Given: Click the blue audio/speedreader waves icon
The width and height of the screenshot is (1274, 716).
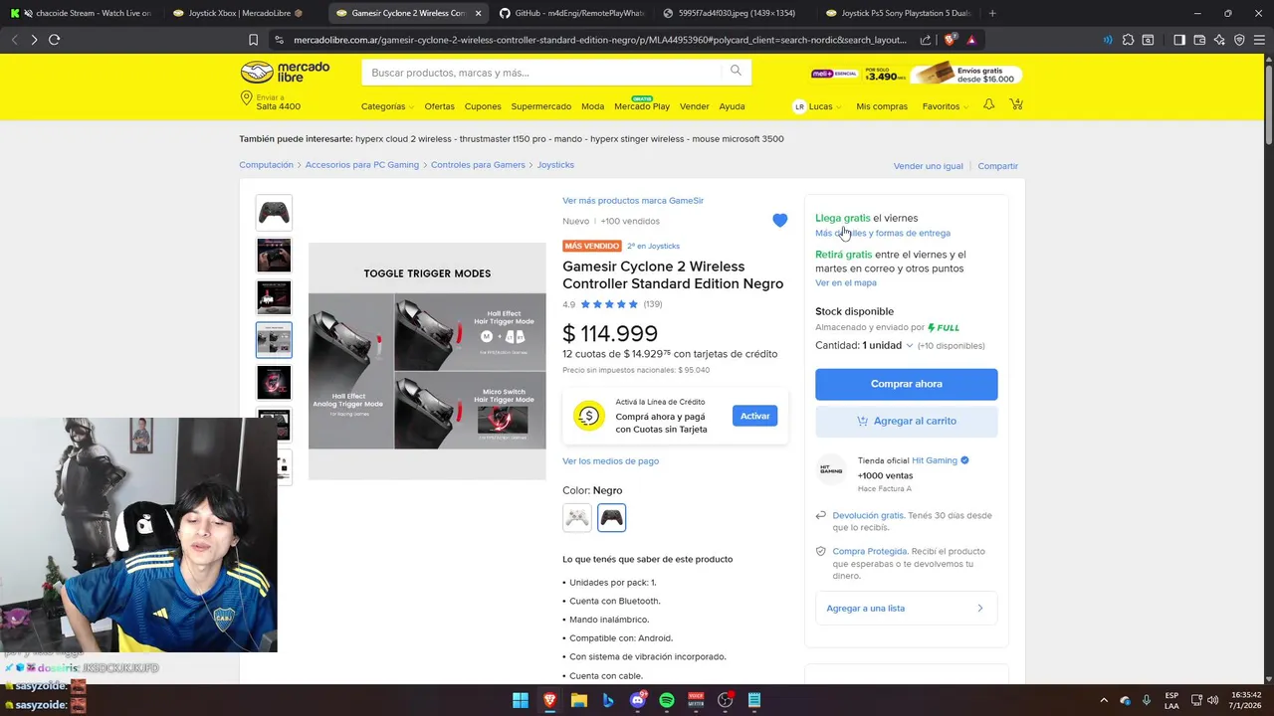Looking at the screenshot, I should (x=1108, y=40).
